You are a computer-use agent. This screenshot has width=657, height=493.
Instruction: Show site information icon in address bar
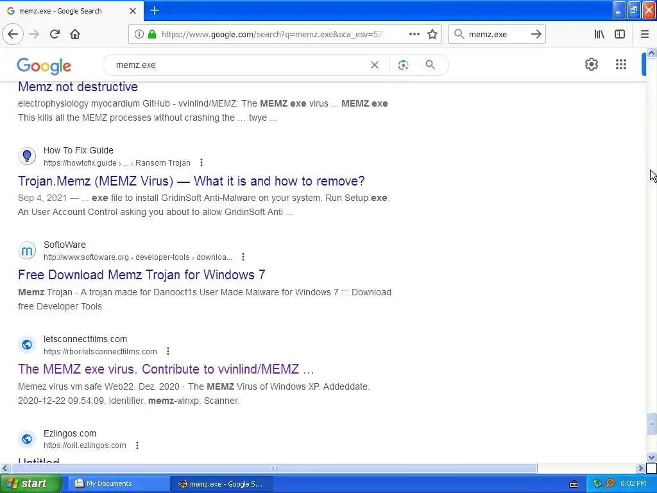point(139,34)
